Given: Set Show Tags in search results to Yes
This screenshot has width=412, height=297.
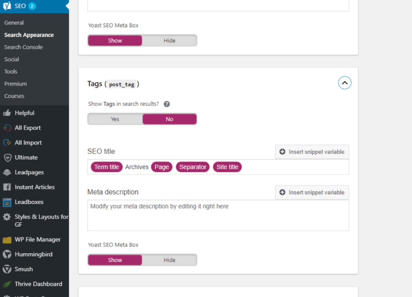Looking at the screenshot, I should pos(115,119).
